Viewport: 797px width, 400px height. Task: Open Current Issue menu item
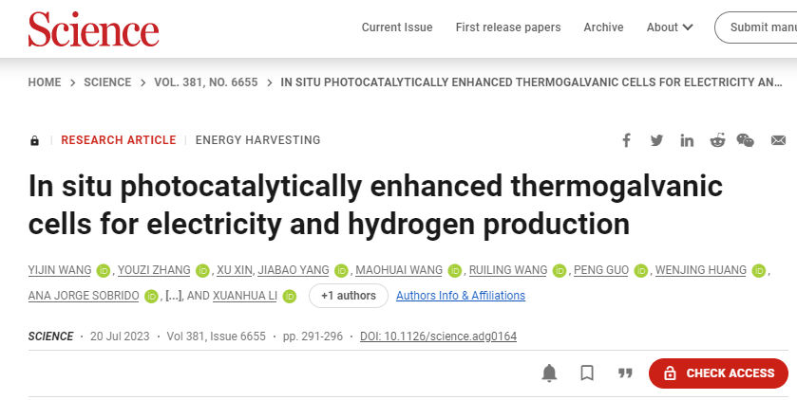pyautogui.click(x=397, y=27)
